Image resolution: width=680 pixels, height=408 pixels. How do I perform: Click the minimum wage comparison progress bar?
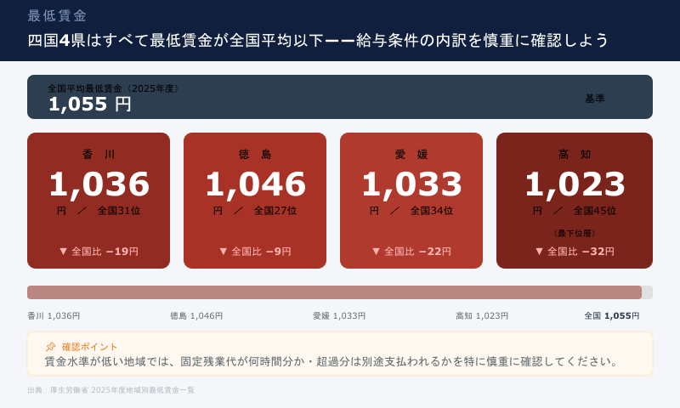tap(340, 292)
